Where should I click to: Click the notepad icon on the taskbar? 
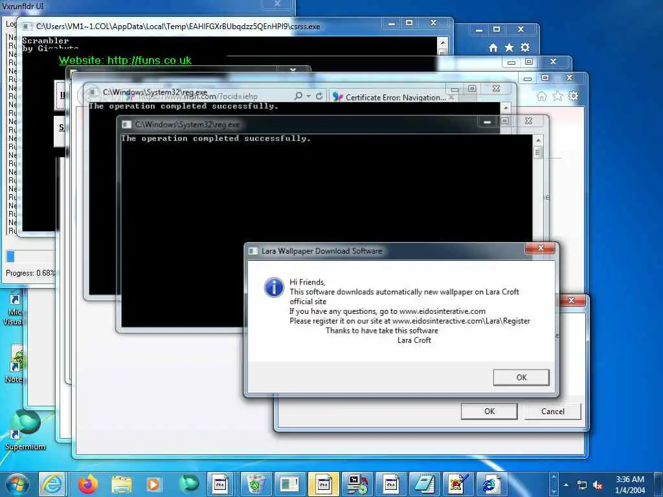pos(424,484)
